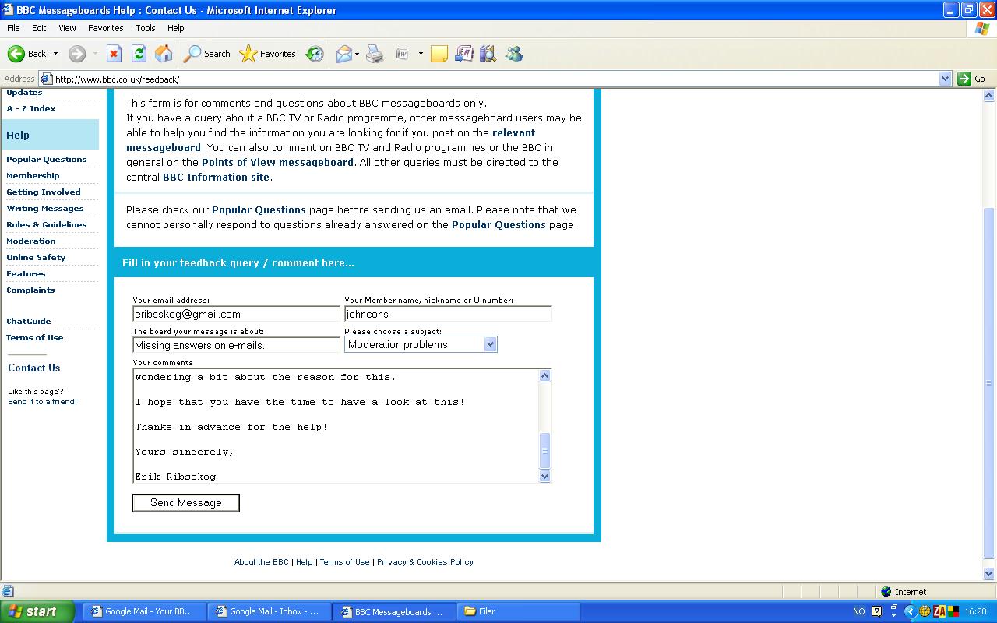Click the comments box scrollbar thumb
The image size is (997, 623).
coord(544,451)
